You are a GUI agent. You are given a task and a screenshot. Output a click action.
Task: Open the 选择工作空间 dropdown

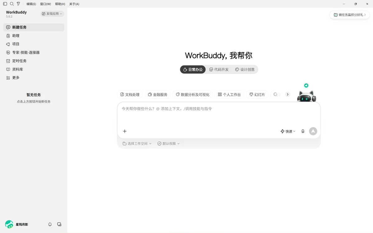tap(137, 144)
